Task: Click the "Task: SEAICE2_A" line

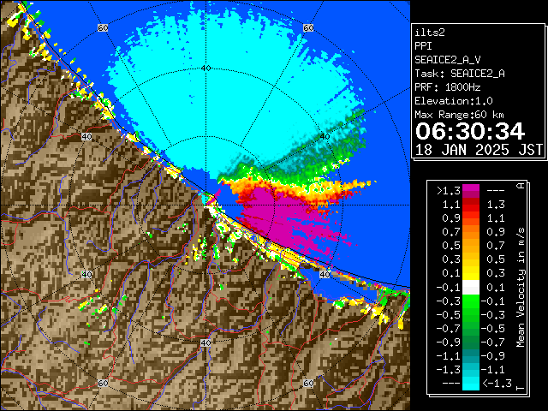Action: (460, 74)
